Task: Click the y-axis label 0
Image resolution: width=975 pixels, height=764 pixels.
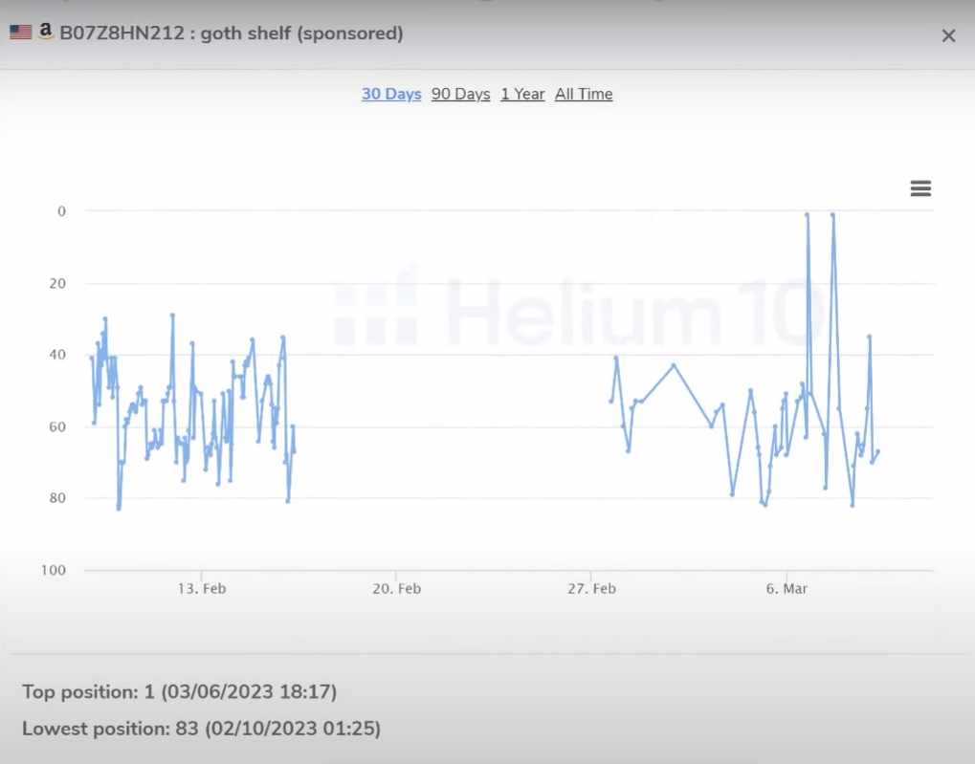Action: click(61, 211)
